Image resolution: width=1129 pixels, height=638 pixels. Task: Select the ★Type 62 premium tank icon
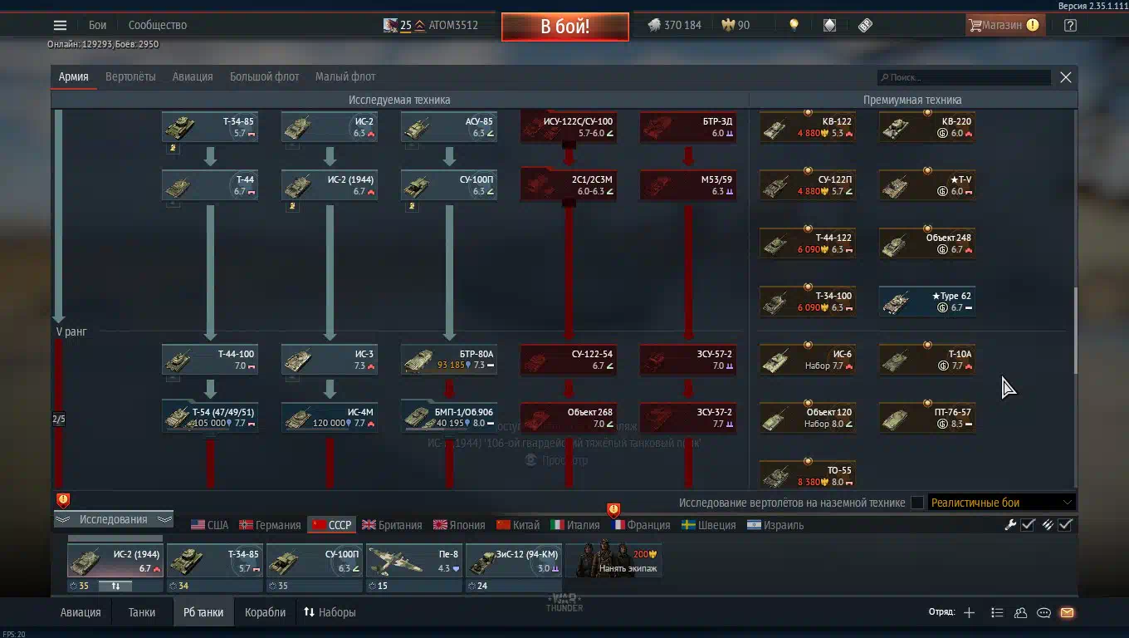927,302
